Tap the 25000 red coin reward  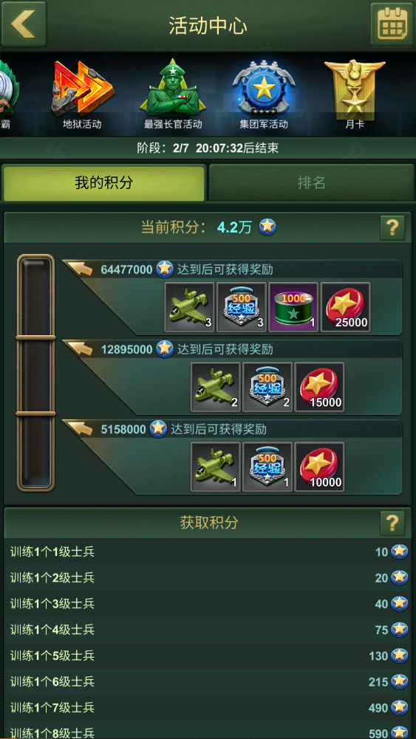tap(345, 307)
